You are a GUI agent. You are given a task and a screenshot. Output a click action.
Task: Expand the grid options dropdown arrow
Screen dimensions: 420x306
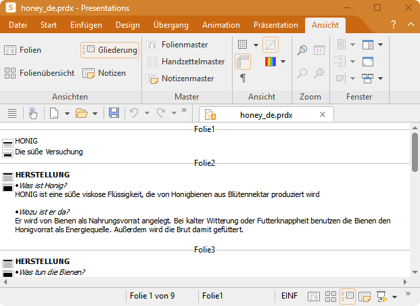256,45
